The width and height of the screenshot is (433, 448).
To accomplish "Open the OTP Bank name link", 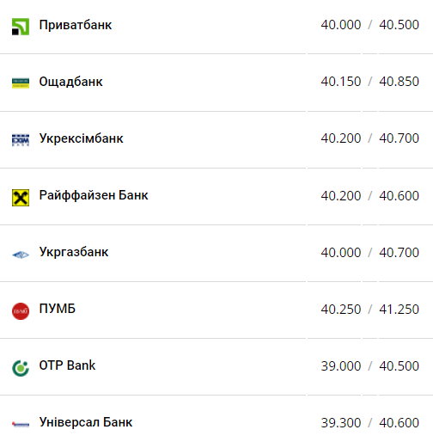I will 67,365.
